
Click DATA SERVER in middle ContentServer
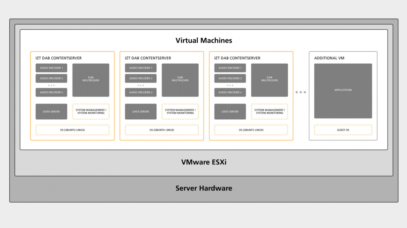[141, 112]
